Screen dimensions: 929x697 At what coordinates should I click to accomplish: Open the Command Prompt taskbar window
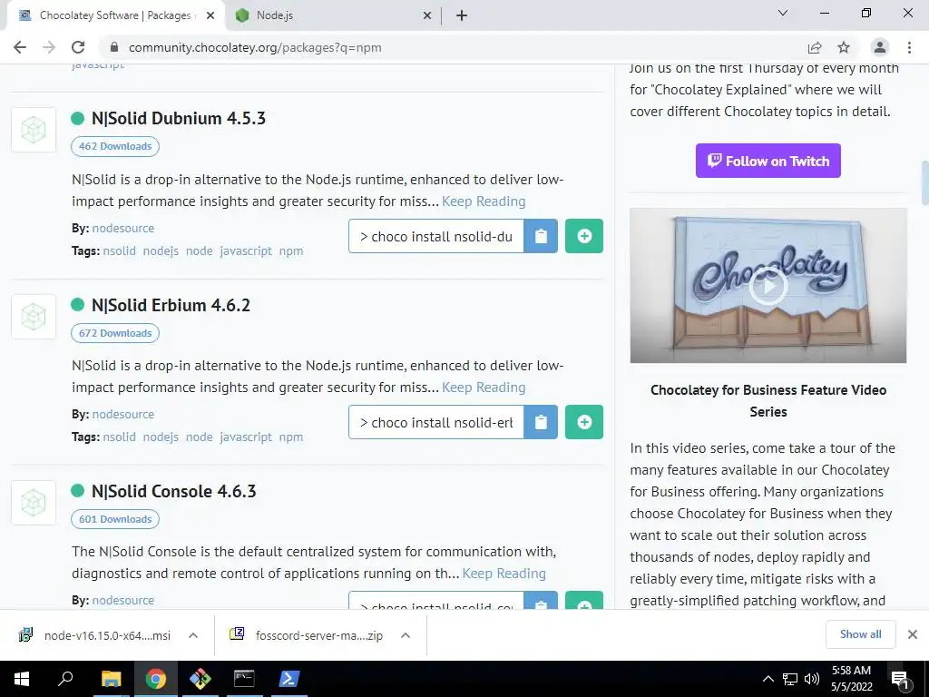(x=244, y=679)
